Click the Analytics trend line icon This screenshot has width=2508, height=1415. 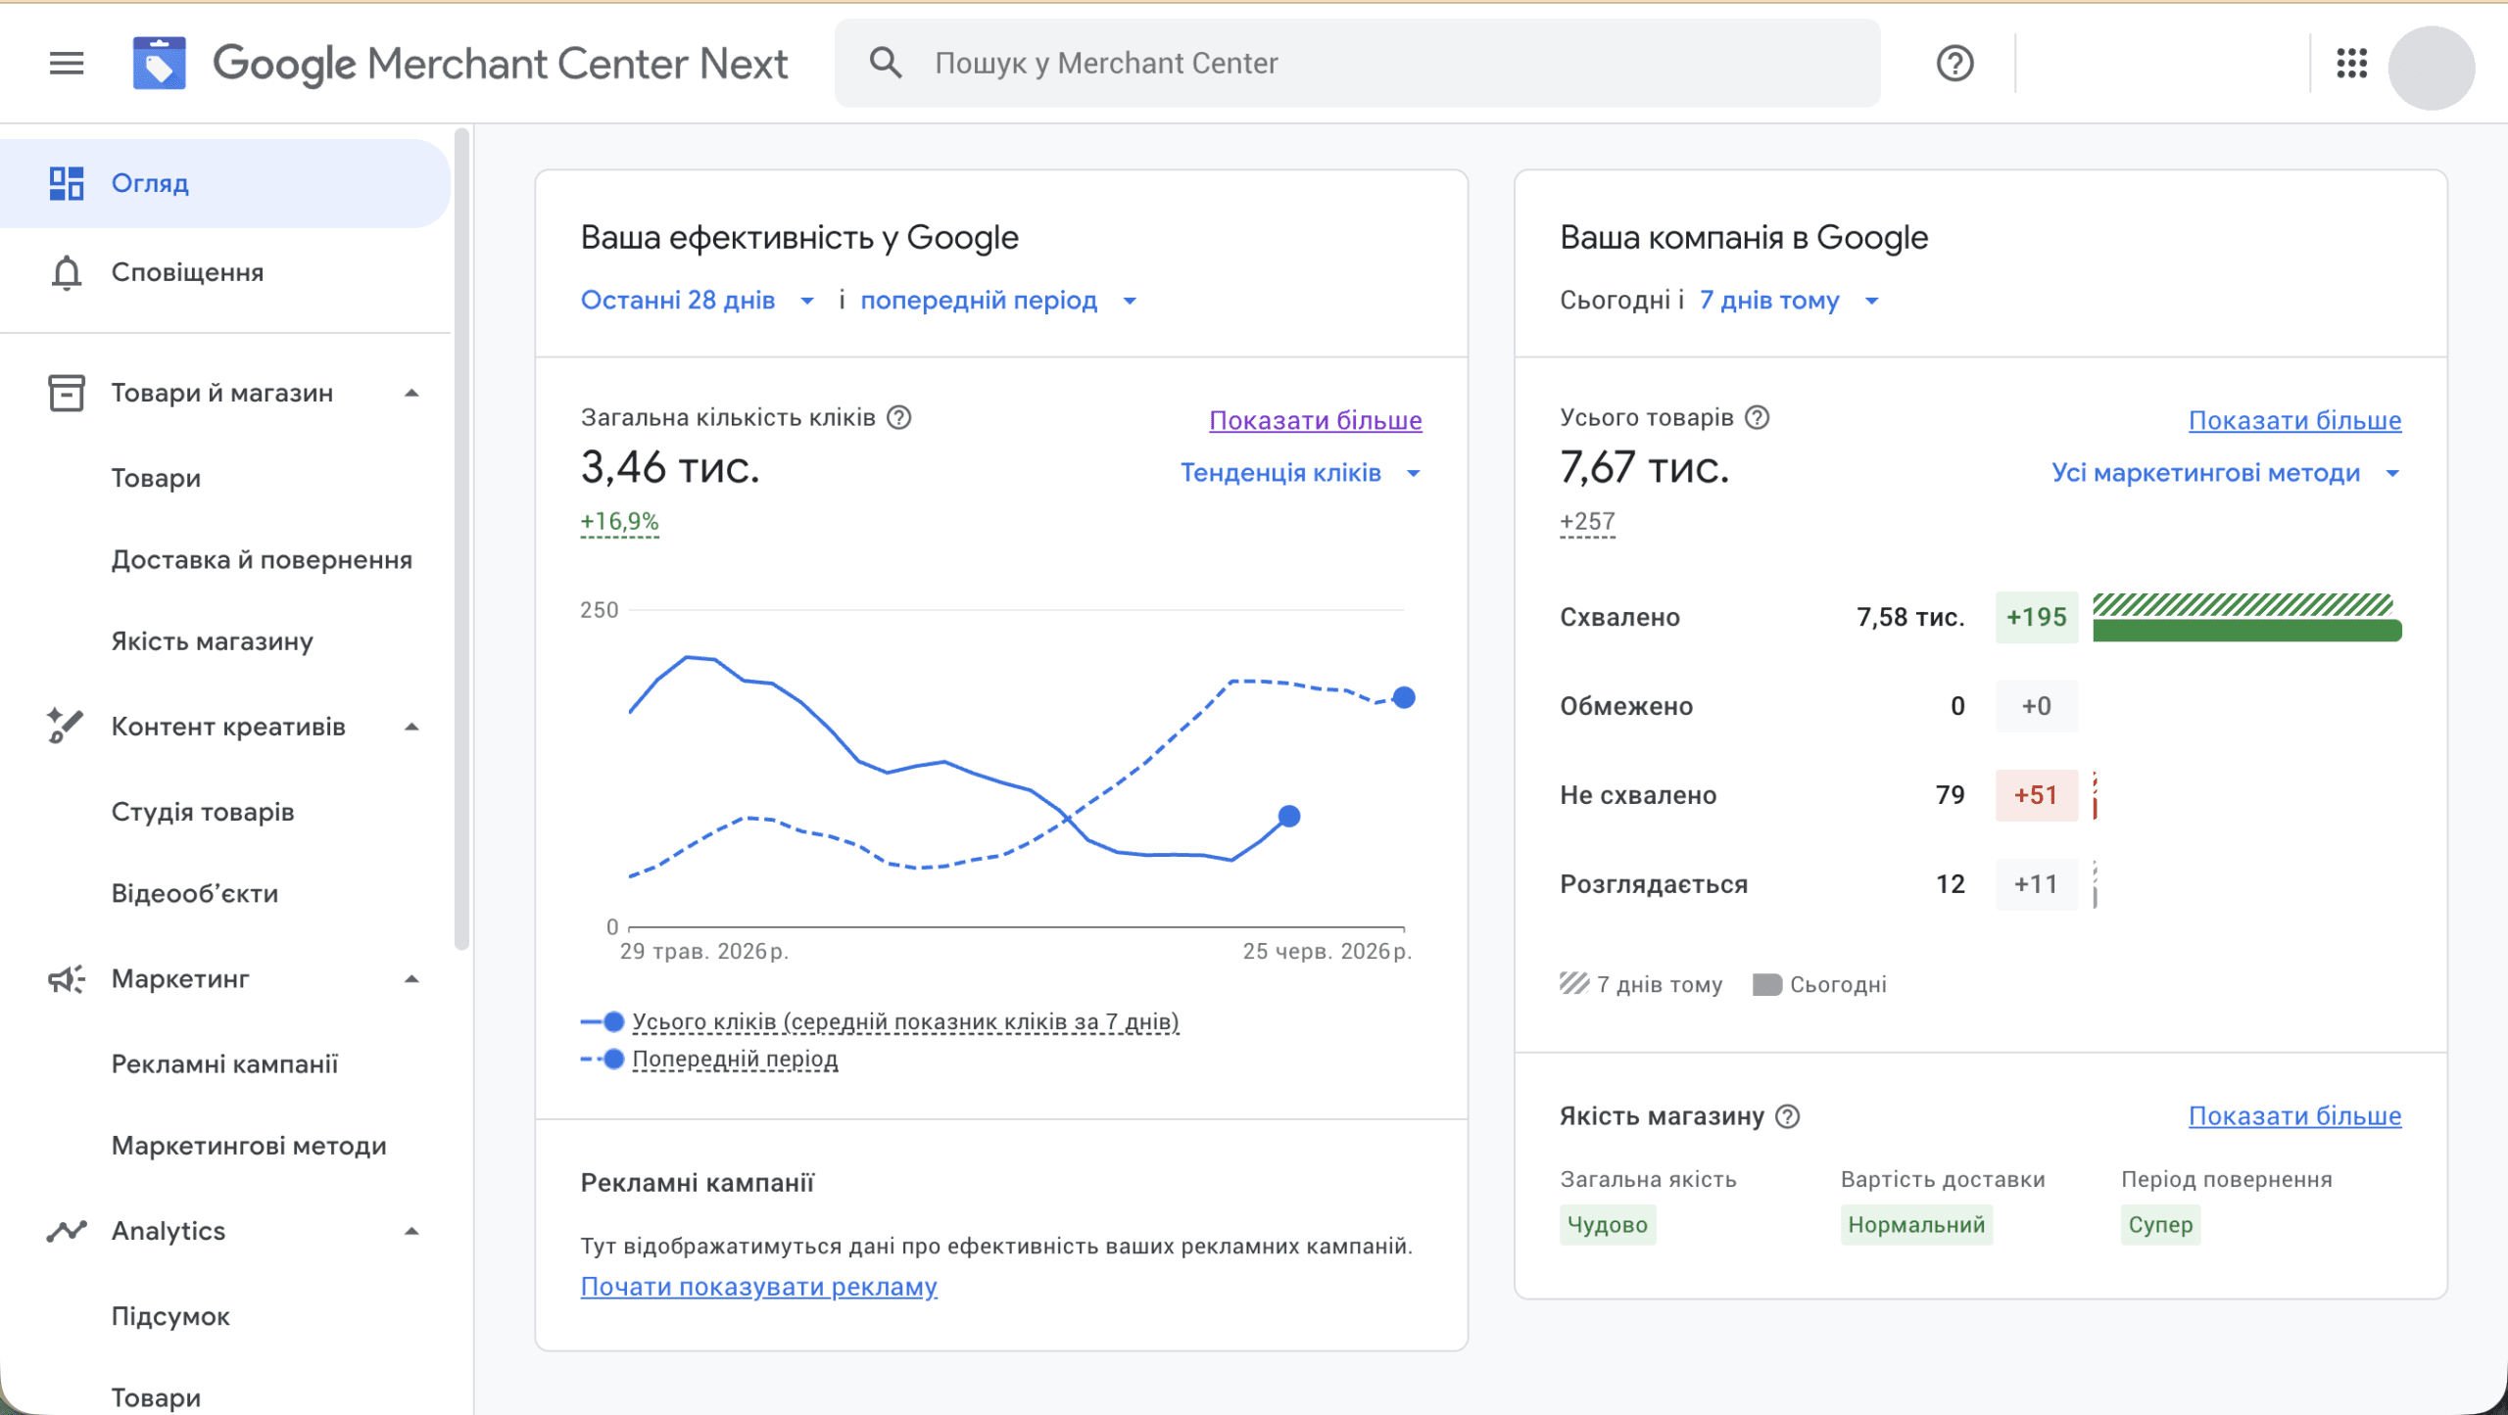(x=67, y=1231)
